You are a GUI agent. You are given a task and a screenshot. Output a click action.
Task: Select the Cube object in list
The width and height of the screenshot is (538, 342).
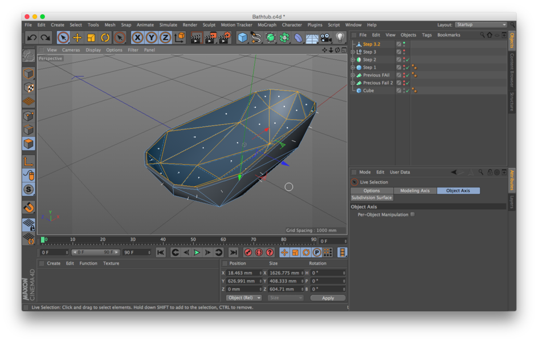[368, 91]
